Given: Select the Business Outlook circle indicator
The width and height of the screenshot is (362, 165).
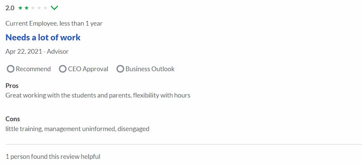Looking at the screenshot, I should point(120,69).
